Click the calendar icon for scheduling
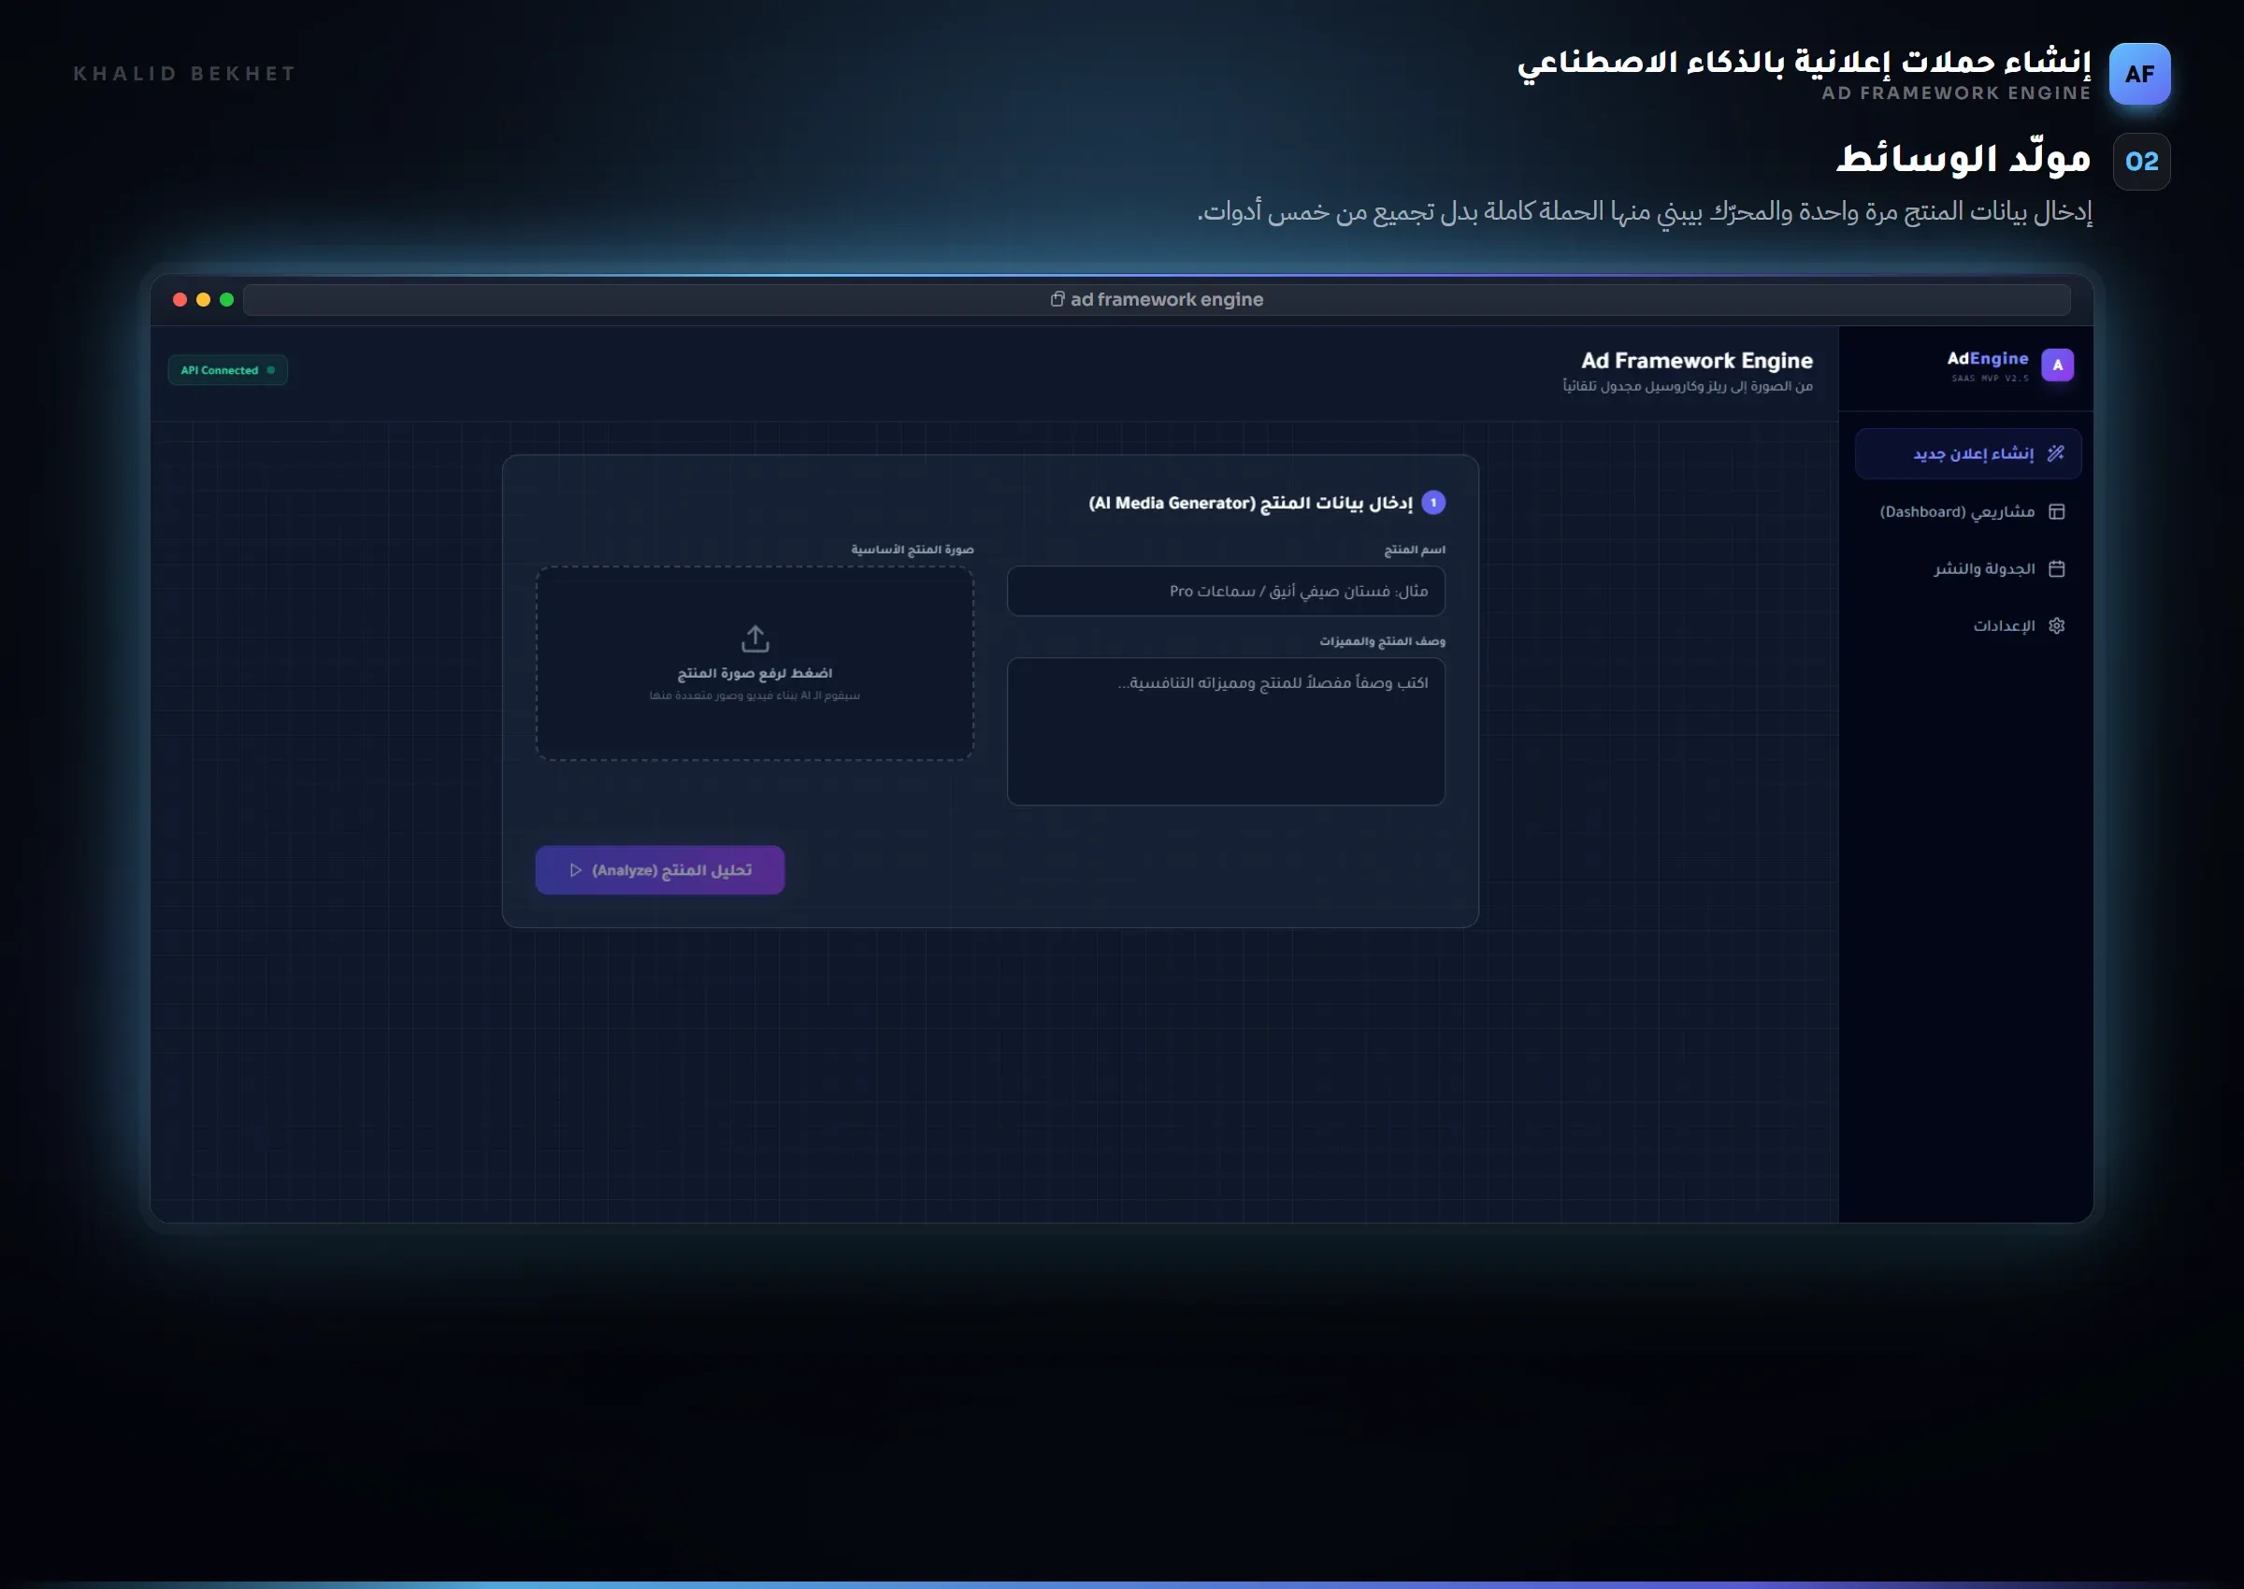This screenshot has width=2244, height=1589. [x=2056, y=568]
